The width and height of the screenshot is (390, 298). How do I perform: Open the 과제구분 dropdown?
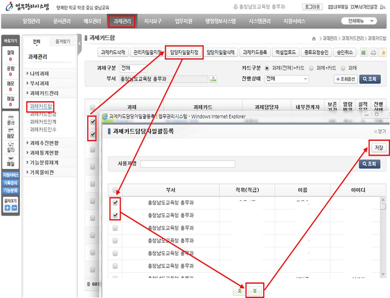coord(133,68)
